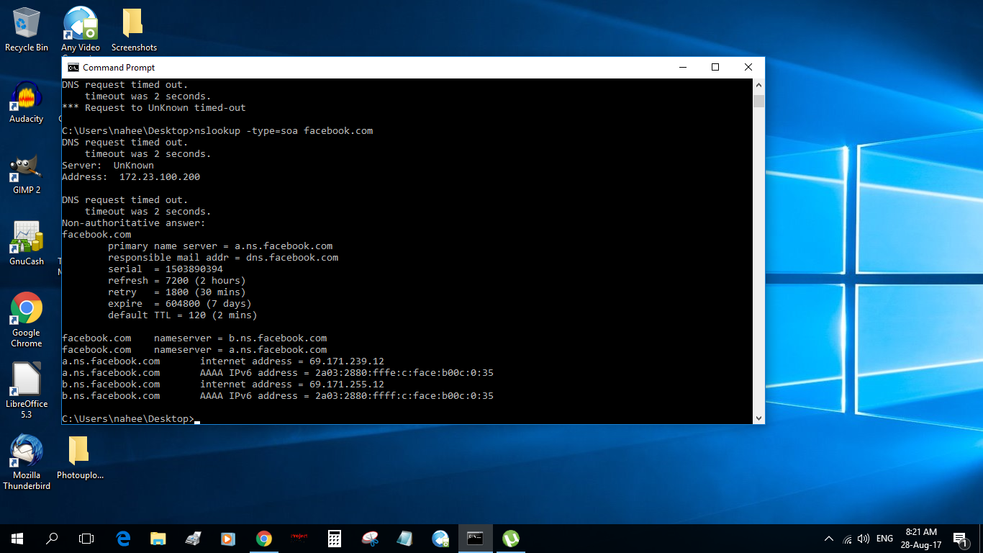Open File Explorer from the taskbar
983x553 pixels.
tap(158, 539)
